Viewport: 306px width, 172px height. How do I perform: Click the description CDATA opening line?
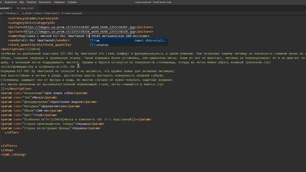21,49
